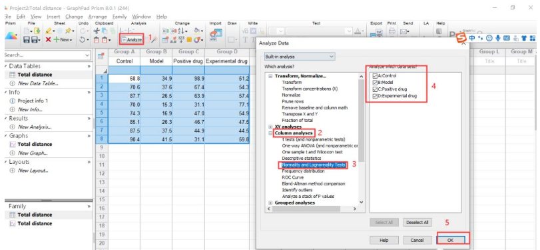Click the Undo arrow icon

[82, 40]
